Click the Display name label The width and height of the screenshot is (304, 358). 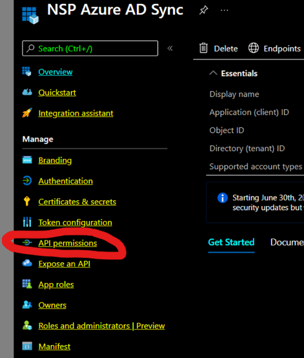pyautogui.click(x=234, y=94)
